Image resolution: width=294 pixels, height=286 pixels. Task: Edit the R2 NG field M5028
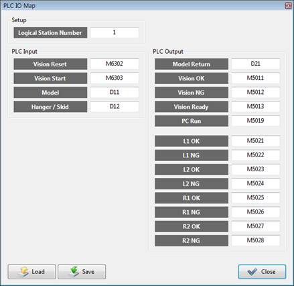pyautogui.click(x=256, y=240)
